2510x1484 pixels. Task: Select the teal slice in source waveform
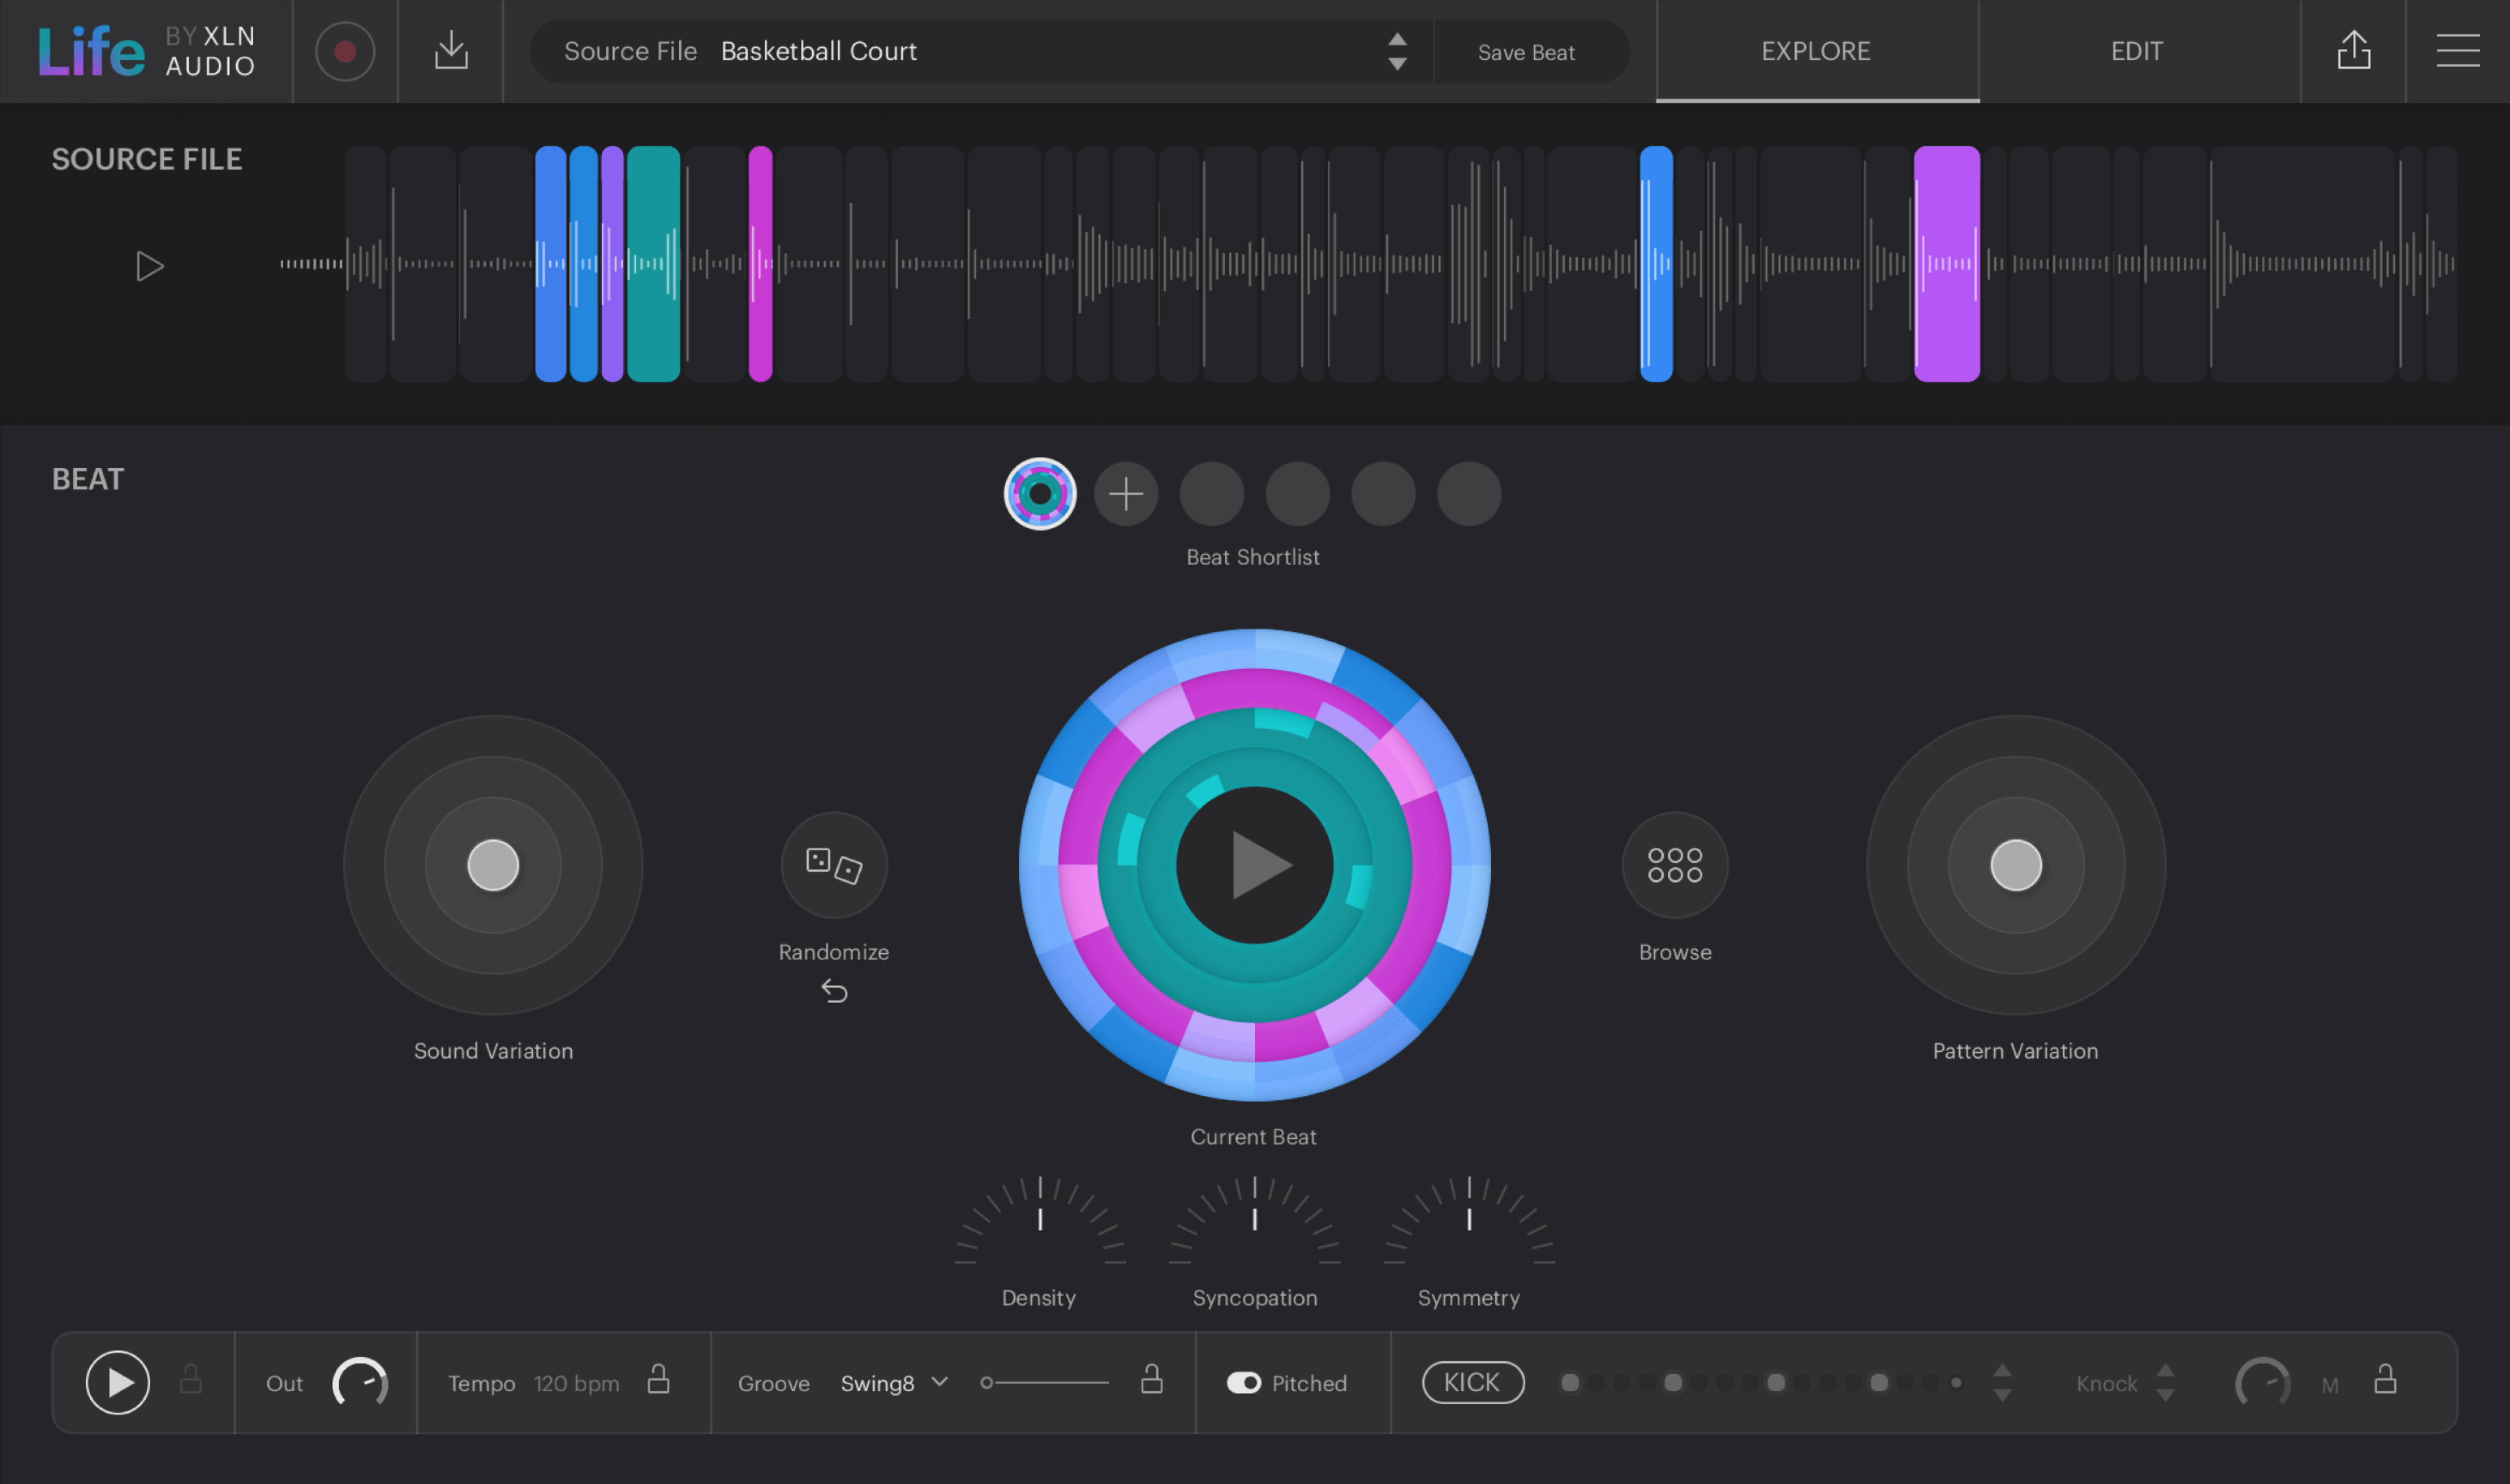[653, 264]
